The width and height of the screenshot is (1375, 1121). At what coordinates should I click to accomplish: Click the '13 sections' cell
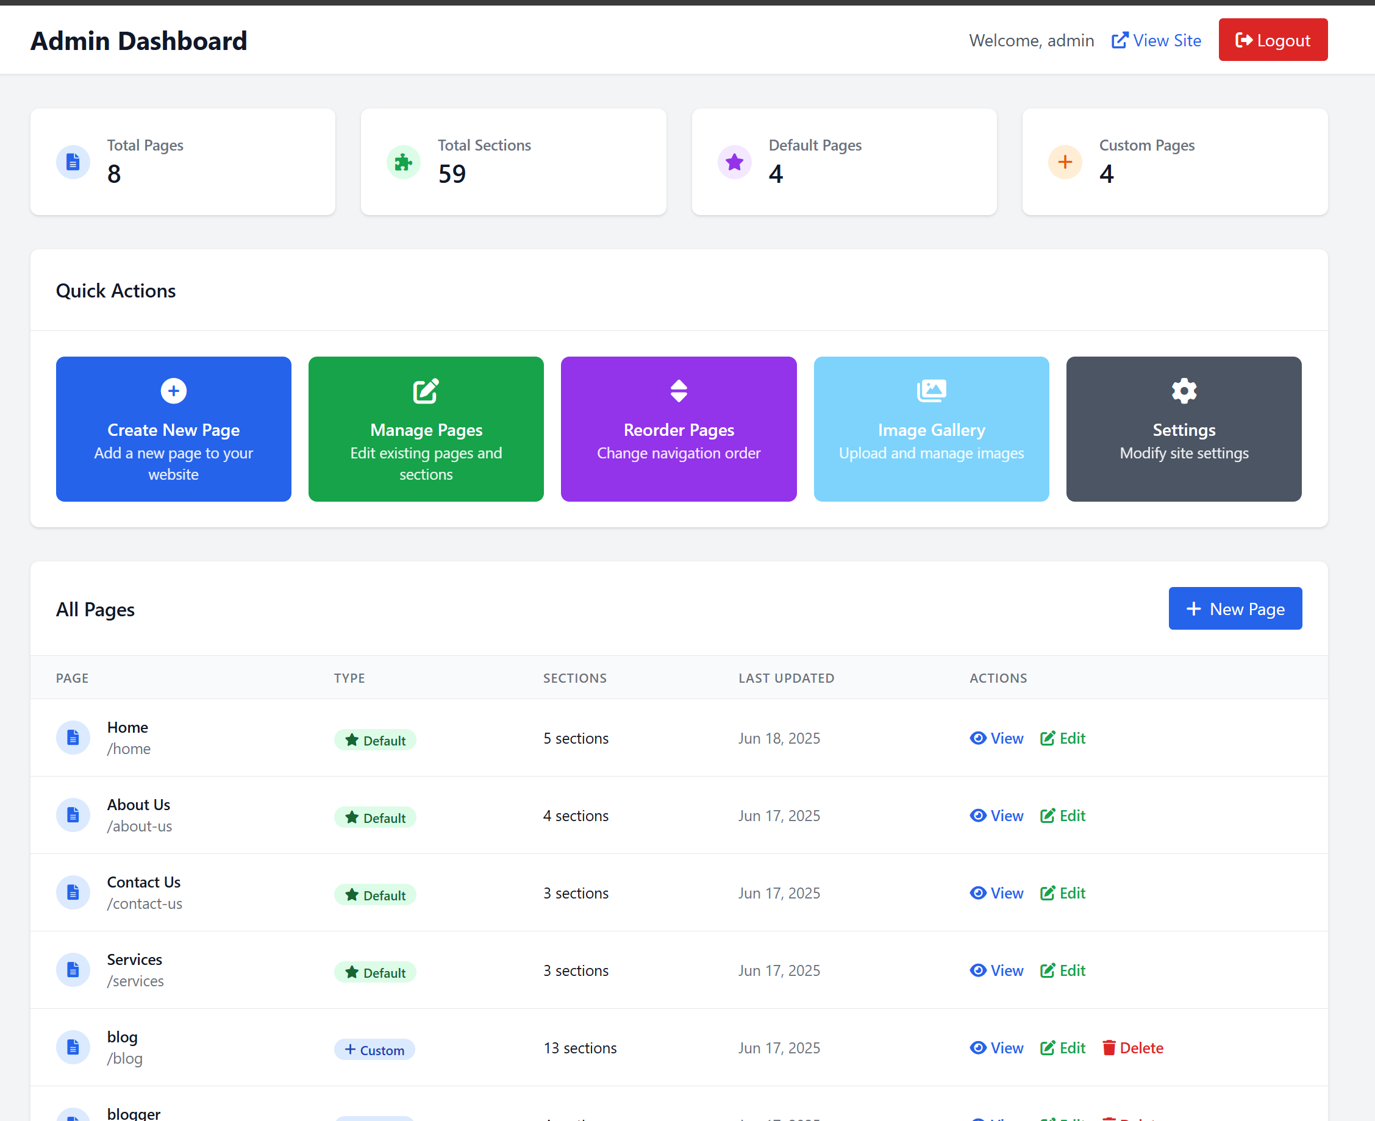pyautogui.click(x=580, y=1048)
